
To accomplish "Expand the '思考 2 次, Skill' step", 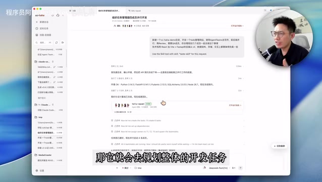I will click(x=117, y=66).
